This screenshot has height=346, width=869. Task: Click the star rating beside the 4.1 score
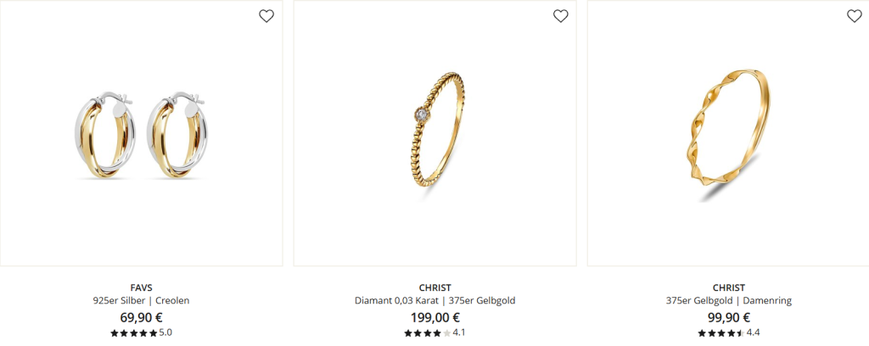[428, 333]
